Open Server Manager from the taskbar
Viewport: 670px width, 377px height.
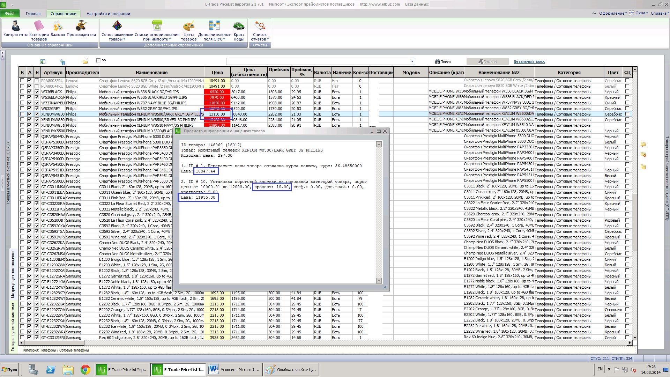[33, 370]
